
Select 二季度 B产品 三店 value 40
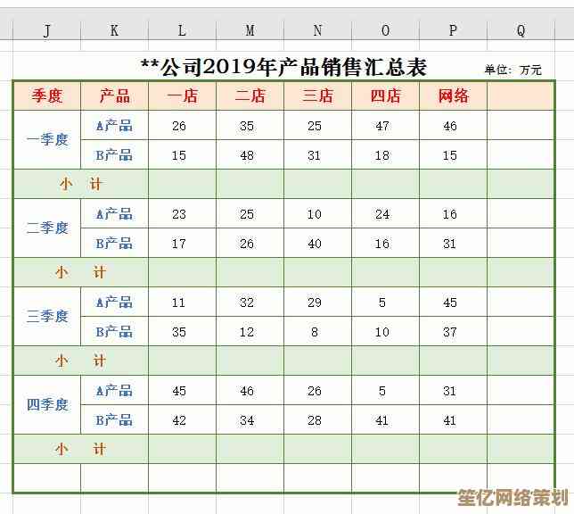(315, 244)
